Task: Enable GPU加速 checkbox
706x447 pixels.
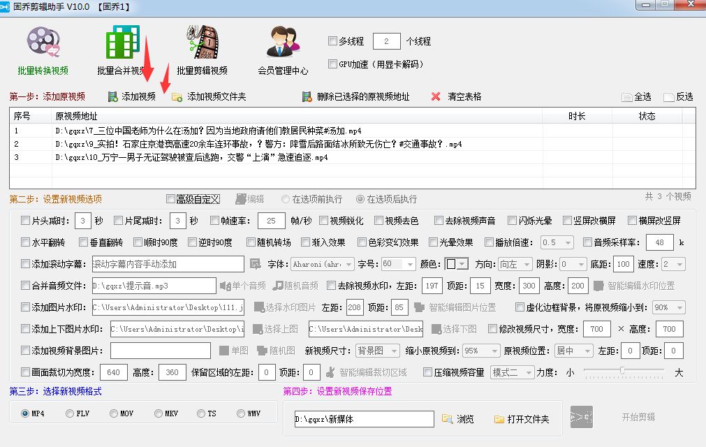Action: point(332,64)
